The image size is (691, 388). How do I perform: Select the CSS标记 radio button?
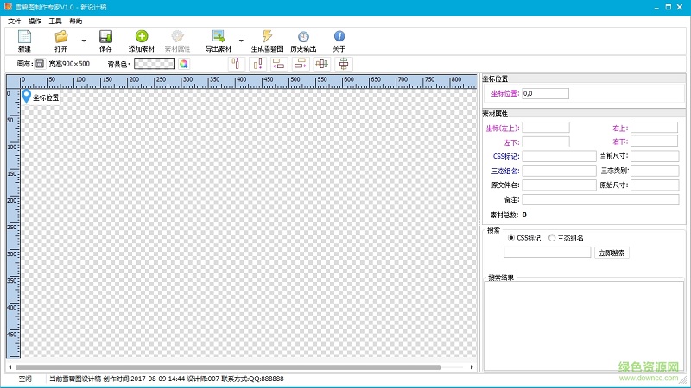pyautogui.click(x=510, y=237)
